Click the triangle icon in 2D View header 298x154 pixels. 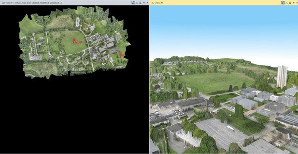[x=137, y=3]
